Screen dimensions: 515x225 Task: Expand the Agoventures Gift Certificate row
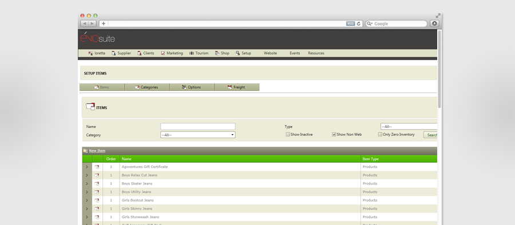click(x=87, y=167)
